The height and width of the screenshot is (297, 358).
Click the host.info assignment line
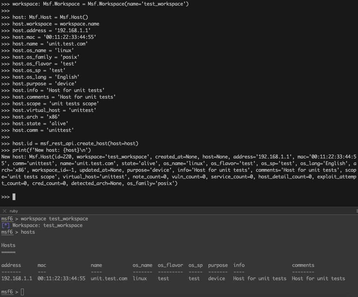(53, 90)
